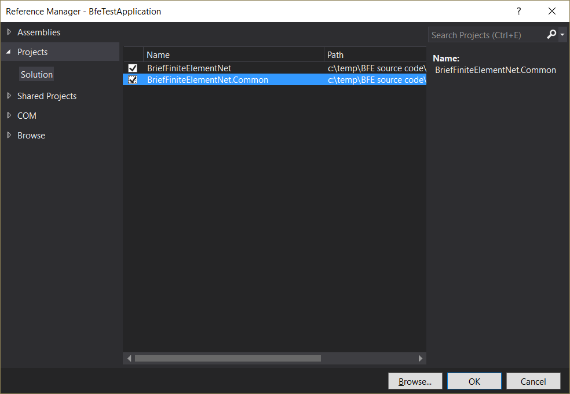Click the horizontal scrollbar right arrow

421,359
